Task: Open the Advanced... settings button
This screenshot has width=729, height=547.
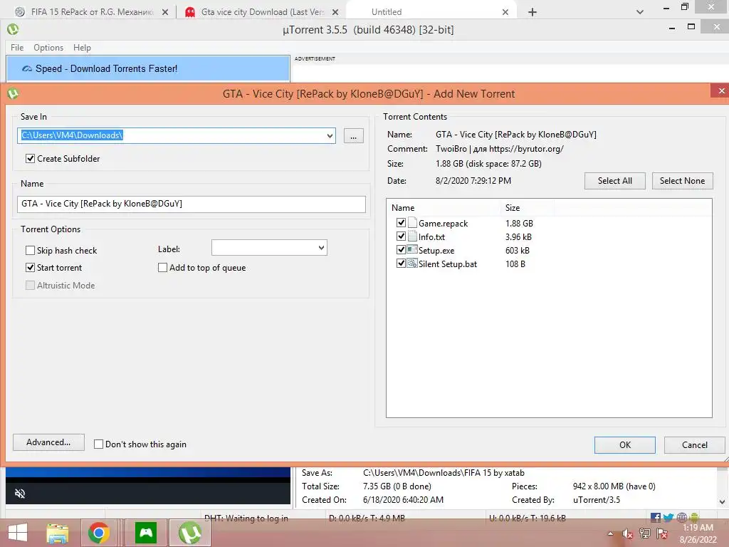Action: click(x=49, y=442)
